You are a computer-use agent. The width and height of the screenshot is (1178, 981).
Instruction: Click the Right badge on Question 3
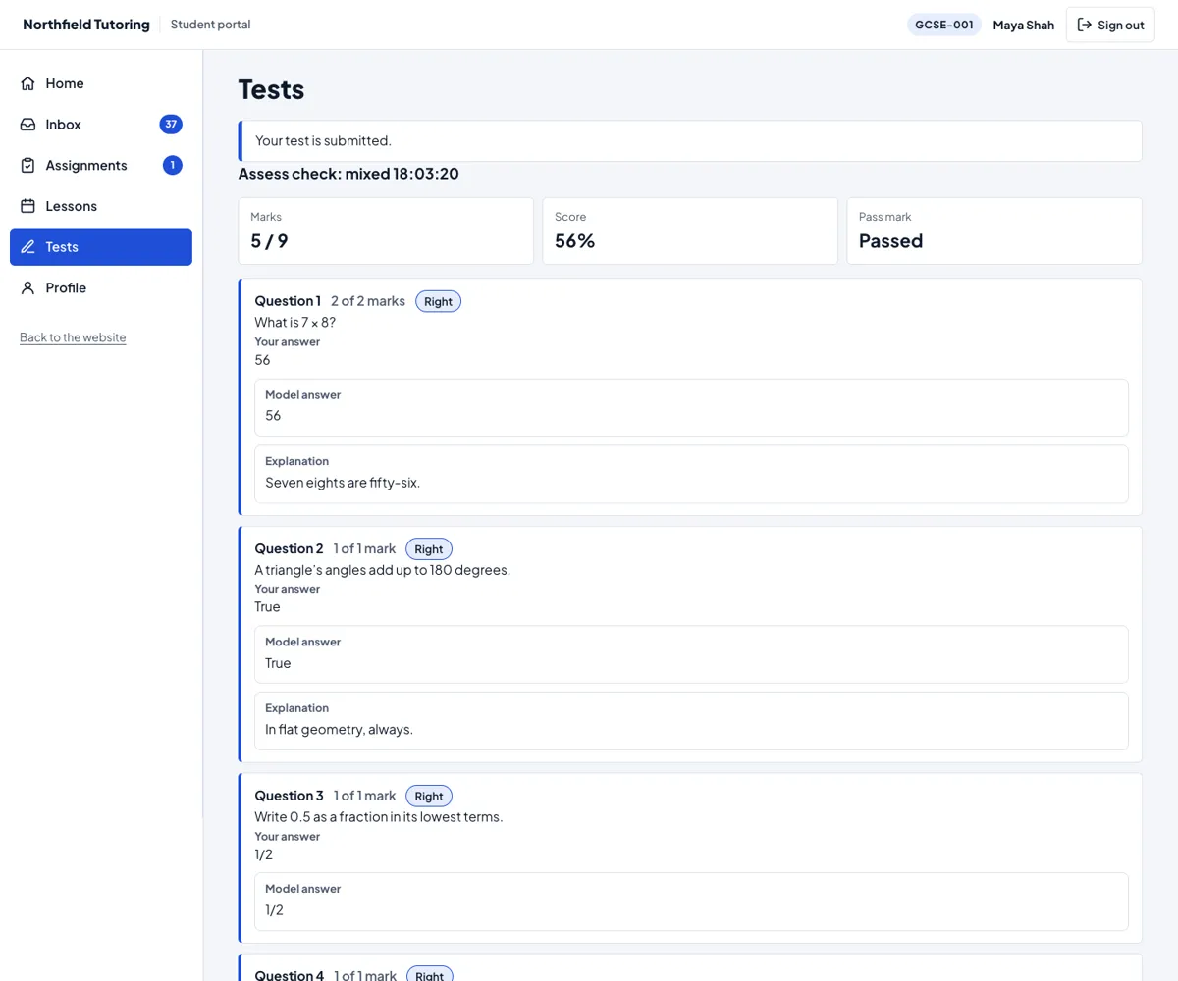pyautogui.click(x=429, y=796)
